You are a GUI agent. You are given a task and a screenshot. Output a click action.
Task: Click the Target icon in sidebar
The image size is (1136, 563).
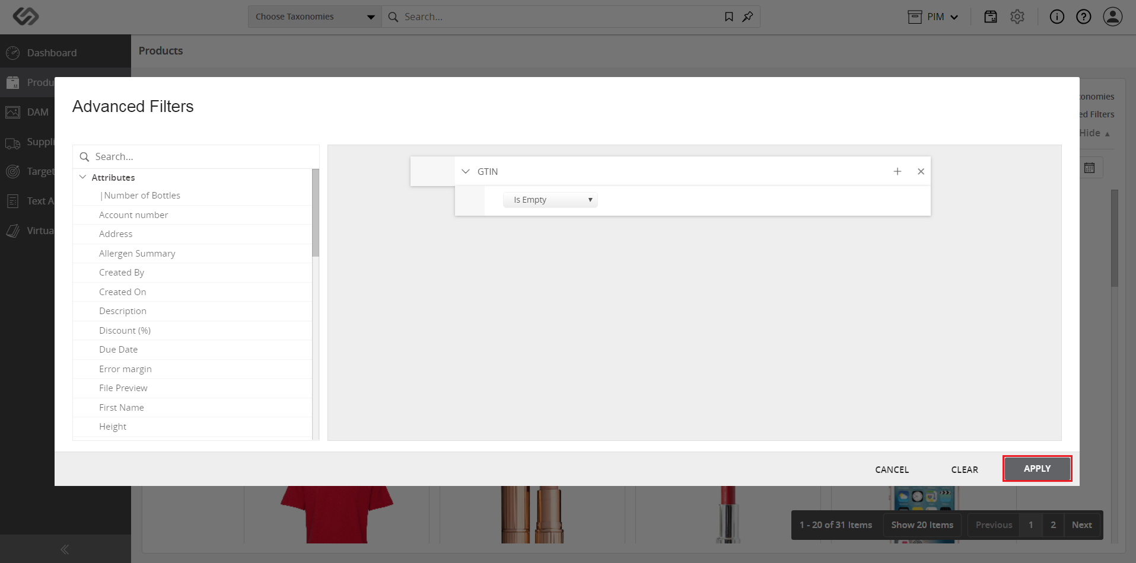pos(12,171)
